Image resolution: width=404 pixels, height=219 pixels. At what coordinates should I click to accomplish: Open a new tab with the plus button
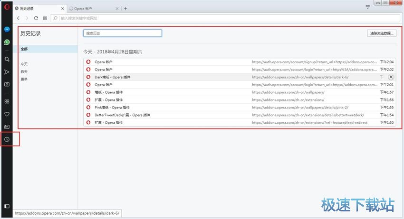pyautogui.click(x=125, y=9)
